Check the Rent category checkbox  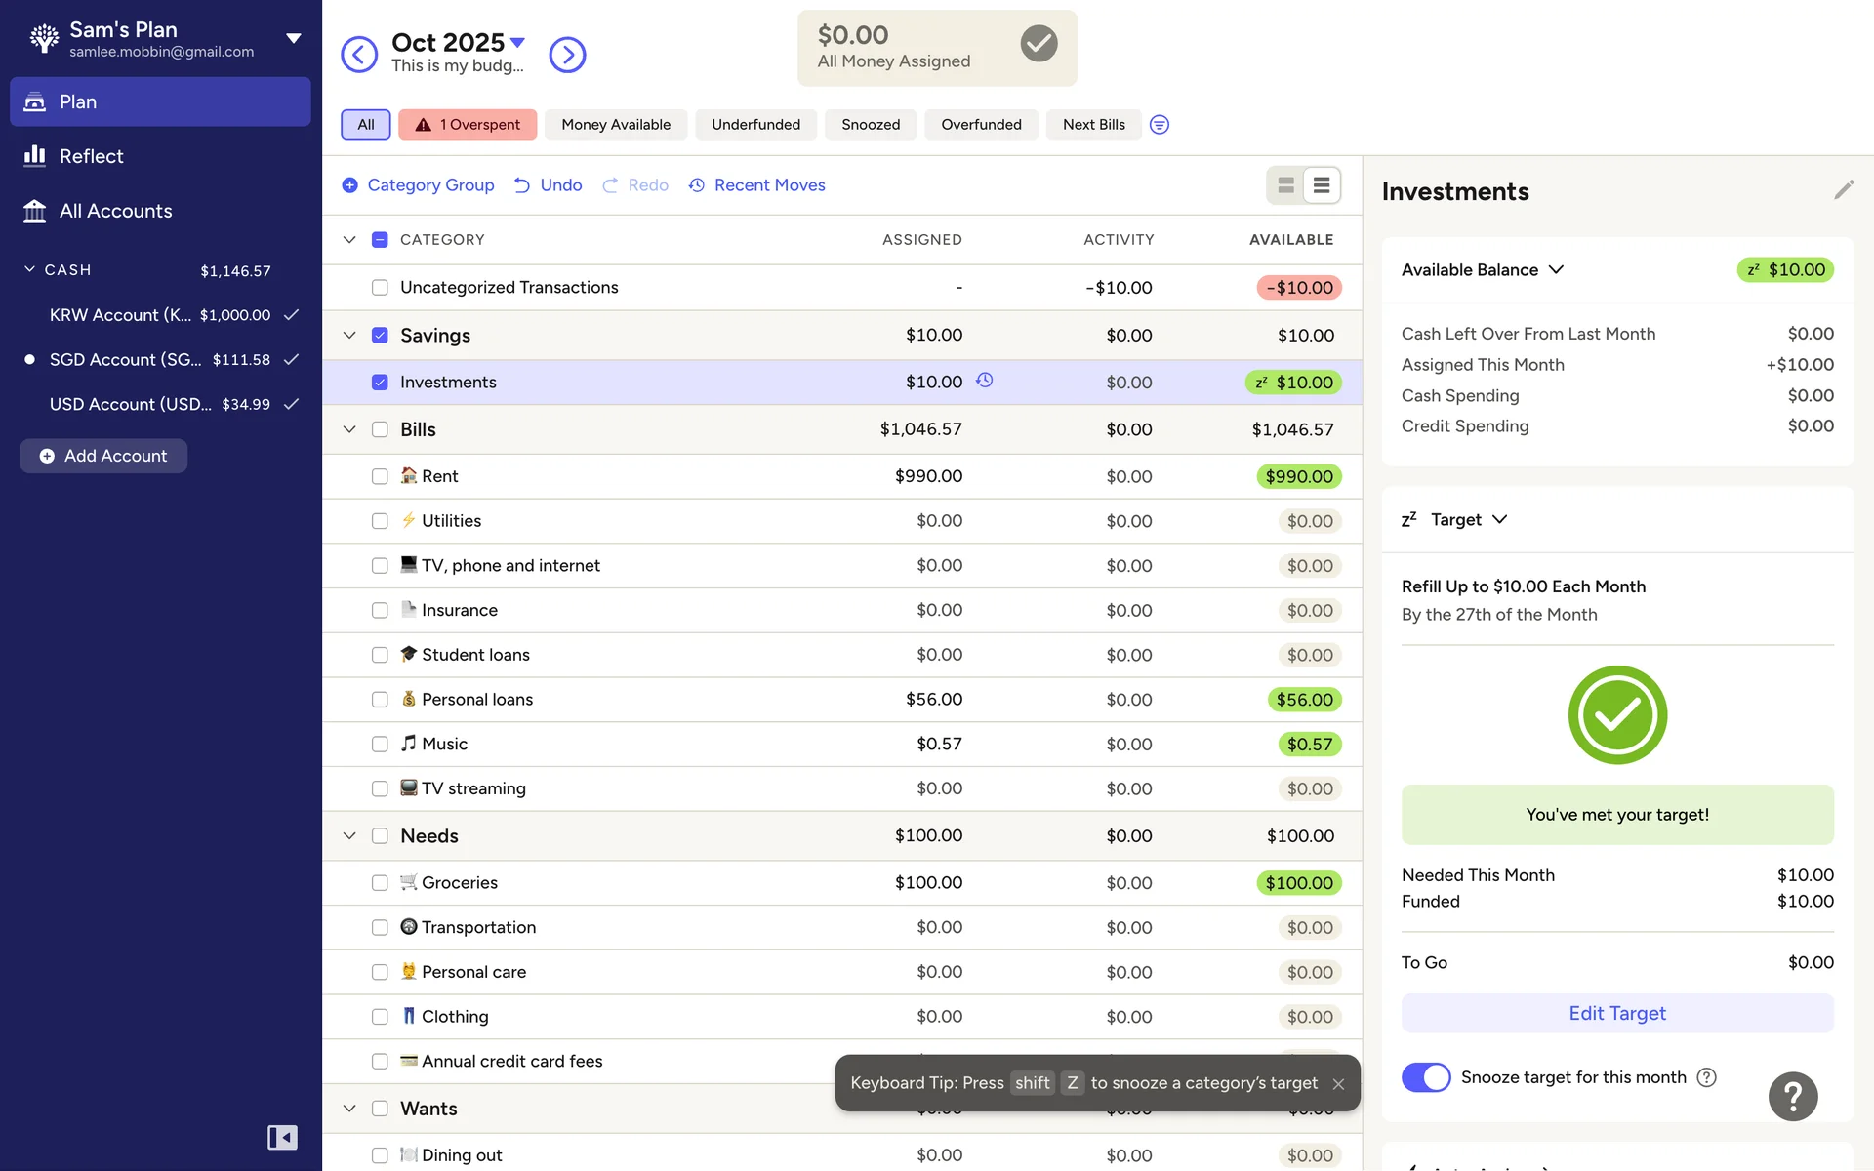[x=380, y=476]
